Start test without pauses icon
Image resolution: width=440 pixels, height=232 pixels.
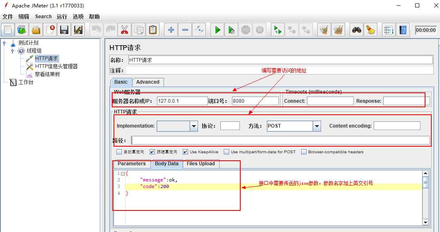[x=232, y=30]
